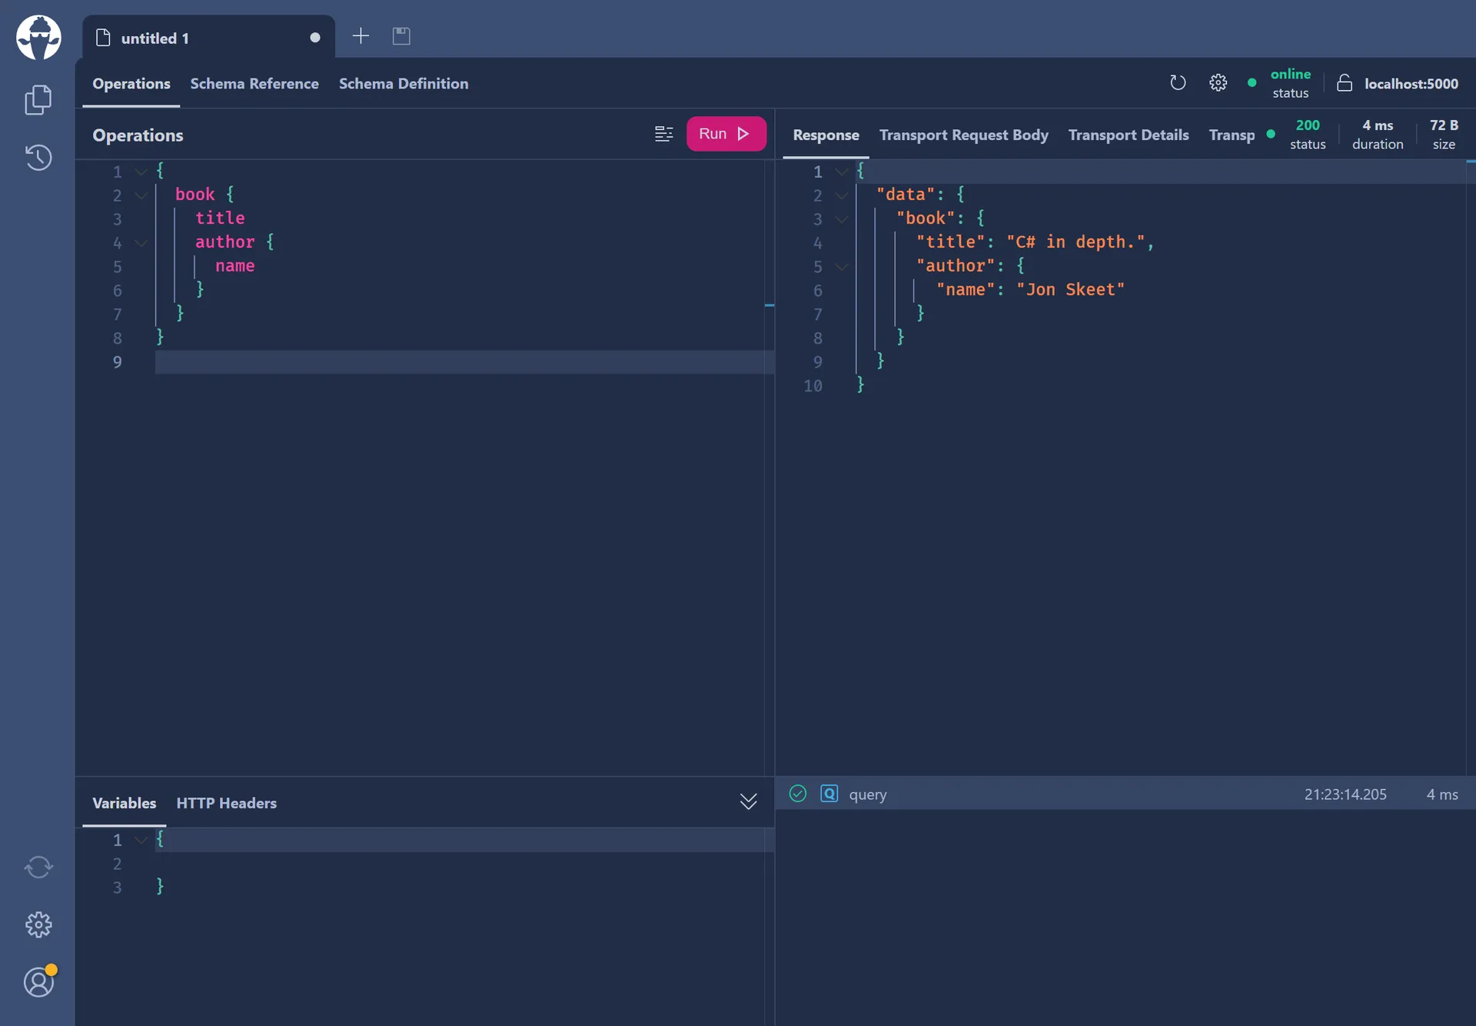Open the connection settings gear near online status
Image resolution: width=1476 pixels, height=1026 pixels.
point(1218,82)
